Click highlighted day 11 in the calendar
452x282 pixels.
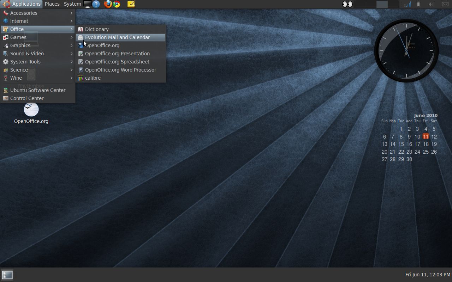(x=426, y=136)
